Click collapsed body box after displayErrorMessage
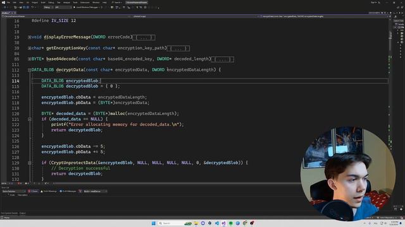 pyautogui.click(x=144, y=37)
